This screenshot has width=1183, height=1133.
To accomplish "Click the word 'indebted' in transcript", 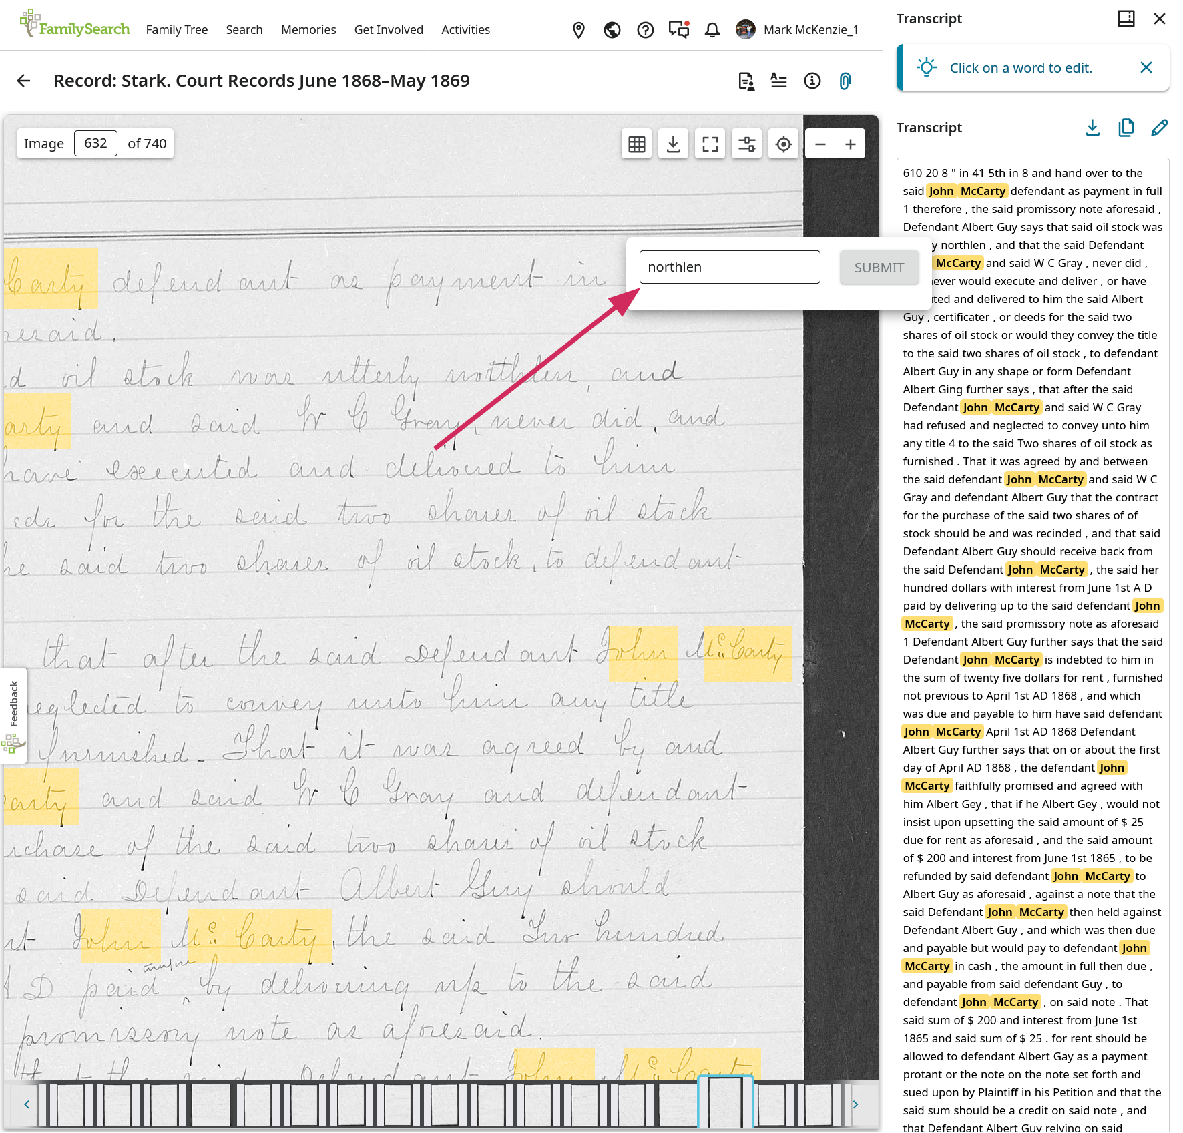I will pos(1079,660).
